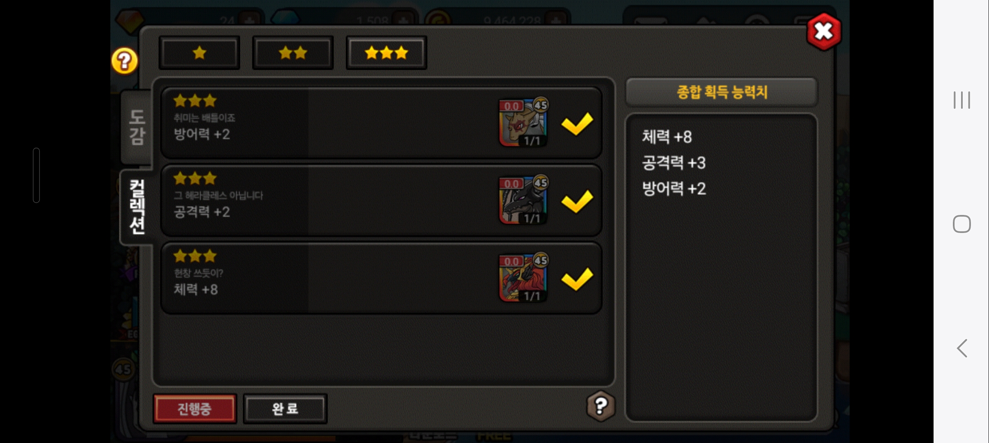Screen dimensions: 989x443
Task: Select the one-star filter tab
Action: [x=199, y=53]
